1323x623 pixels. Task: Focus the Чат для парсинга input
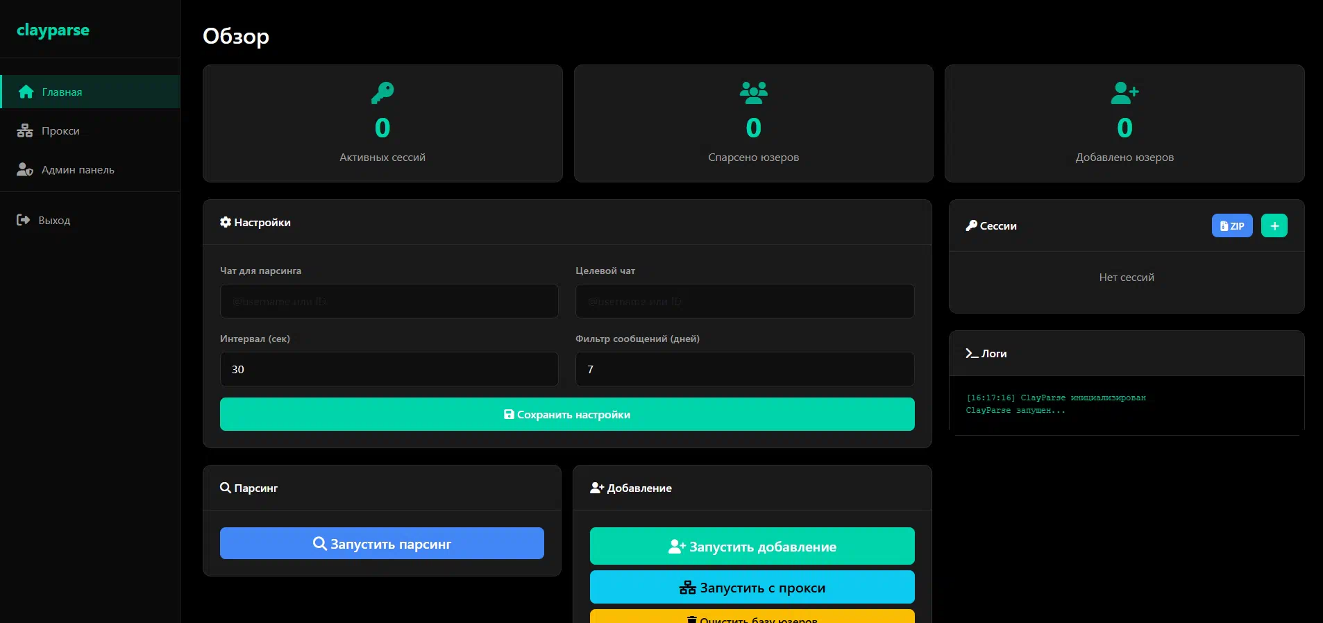(x=389, y=301)
